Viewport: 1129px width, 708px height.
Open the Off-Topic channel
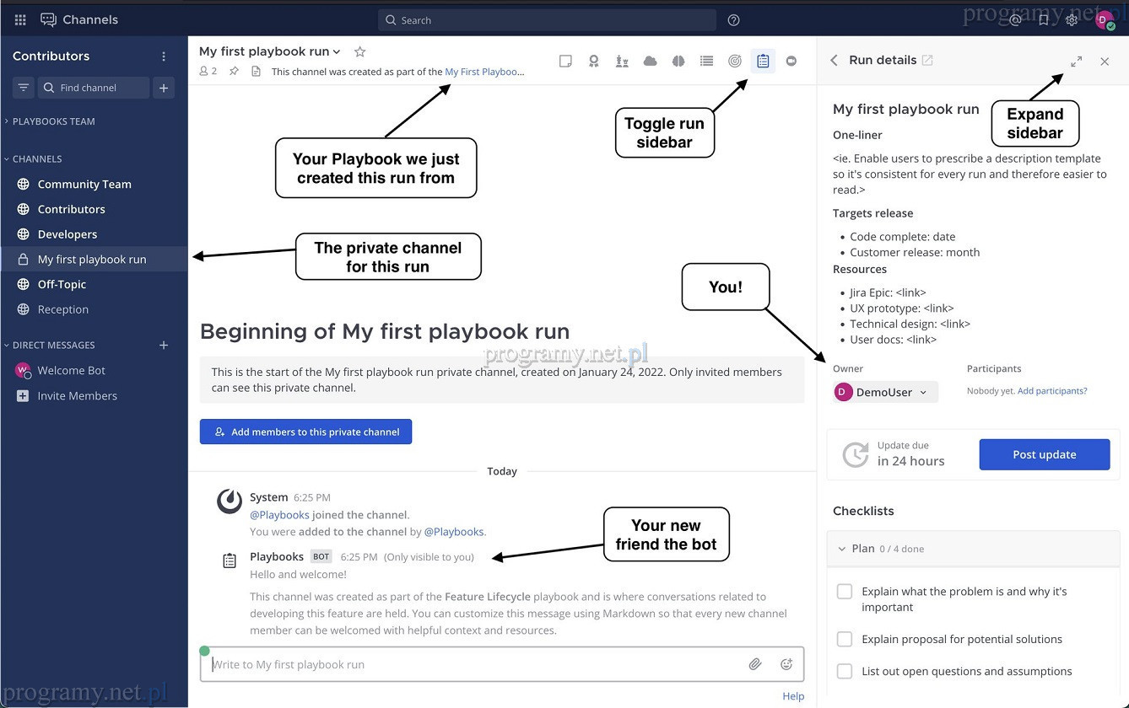62,284
